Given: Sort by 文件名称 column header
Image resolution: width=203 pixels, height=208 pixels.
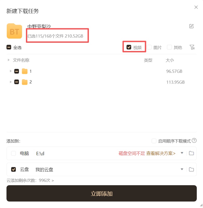Looking at the screenshot, I should coord(21,60).
